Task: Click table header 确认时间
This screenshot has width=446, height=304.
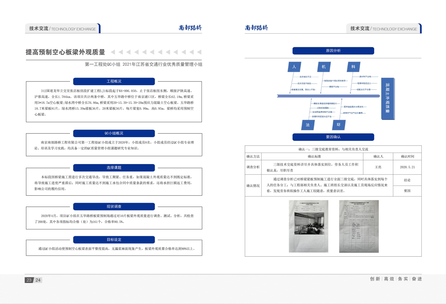Action: coord(407,156)
